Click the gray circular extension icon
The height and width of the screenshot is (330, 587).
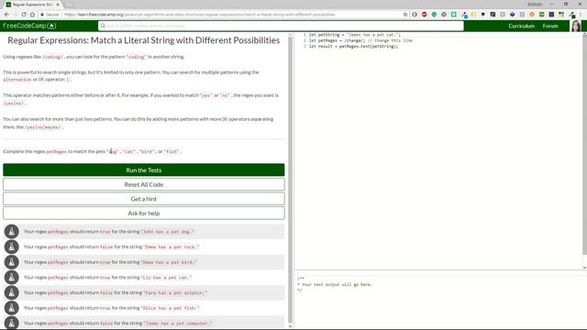tap(444, 15)
